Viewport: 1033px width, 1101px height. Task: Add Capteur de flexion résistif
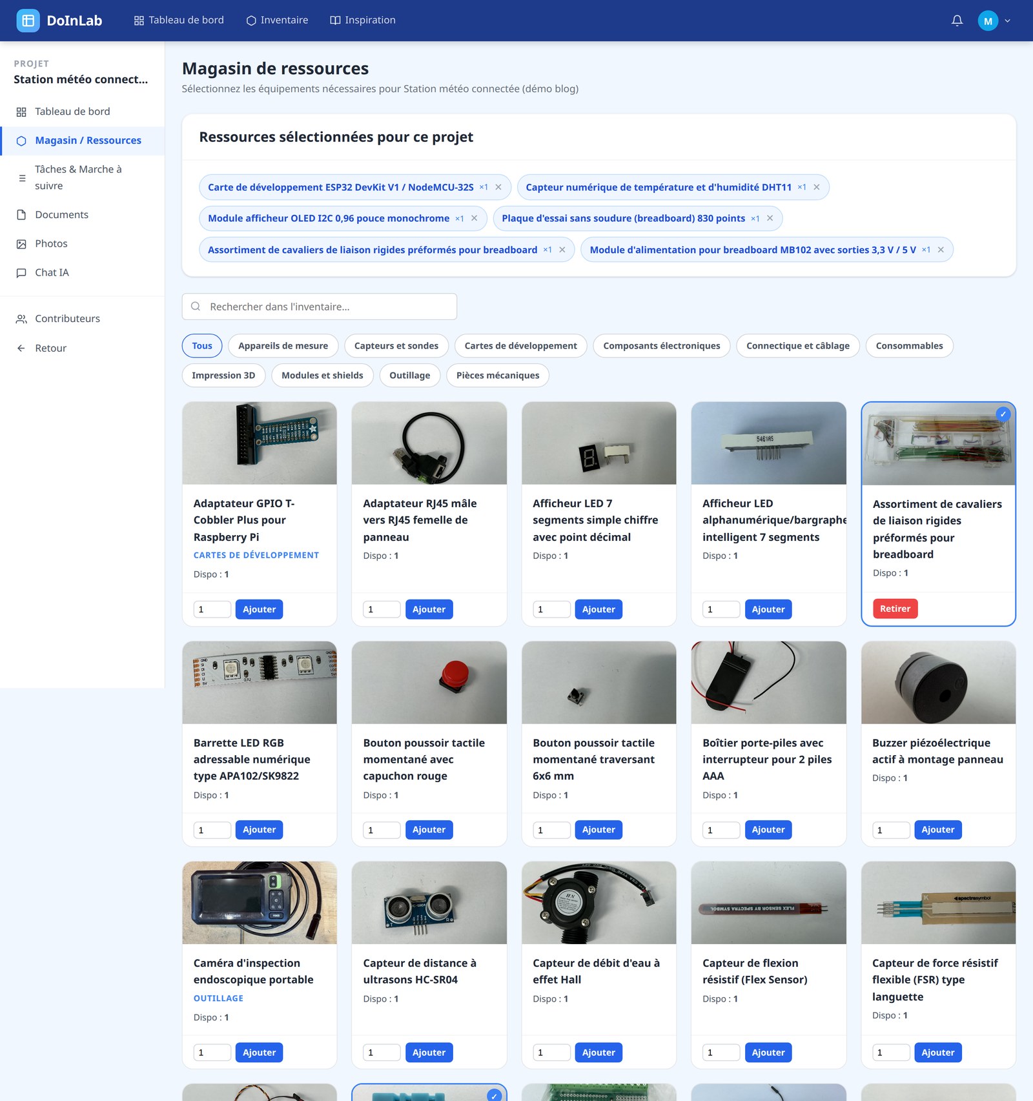pyautogui.click(x=768, y=1053)
